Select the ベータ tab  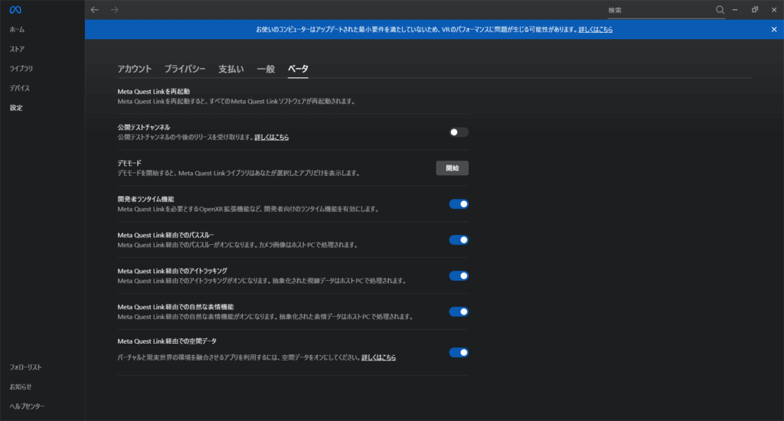tap(298, 69)
